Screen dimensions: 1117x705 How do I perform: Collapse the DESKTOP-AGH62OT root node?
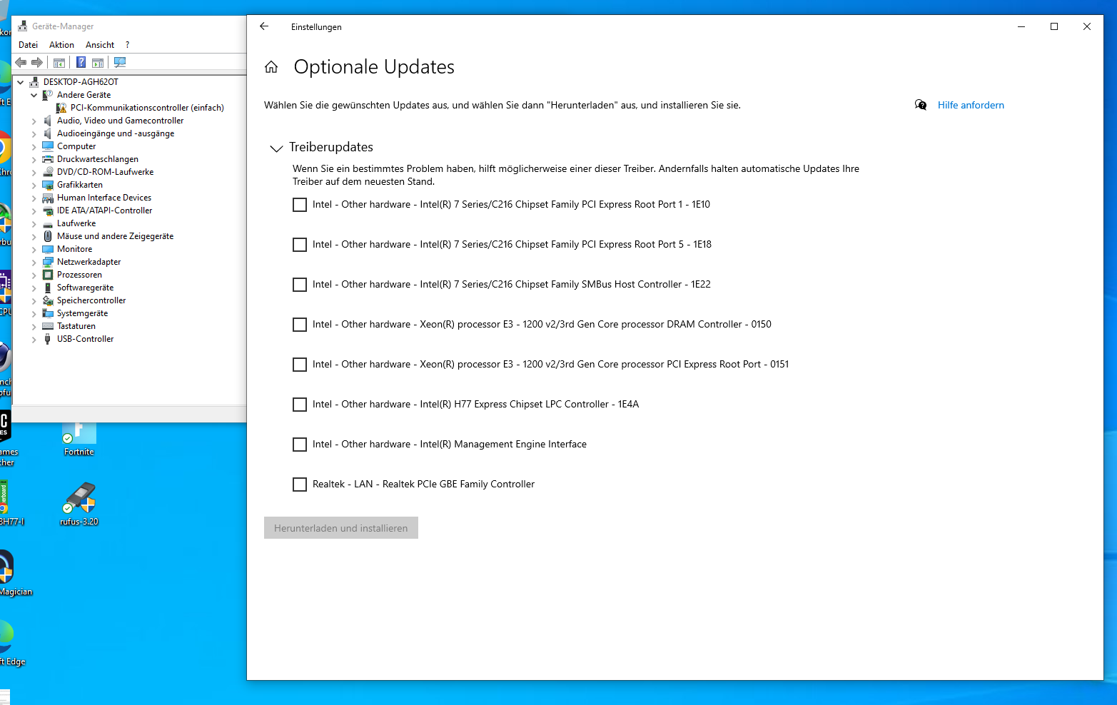(x=21, y=82)
